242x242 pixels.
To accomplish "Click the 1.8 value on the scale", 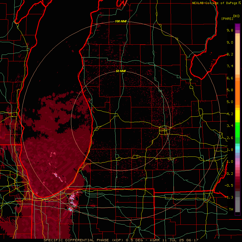I will tap(230, 150).
